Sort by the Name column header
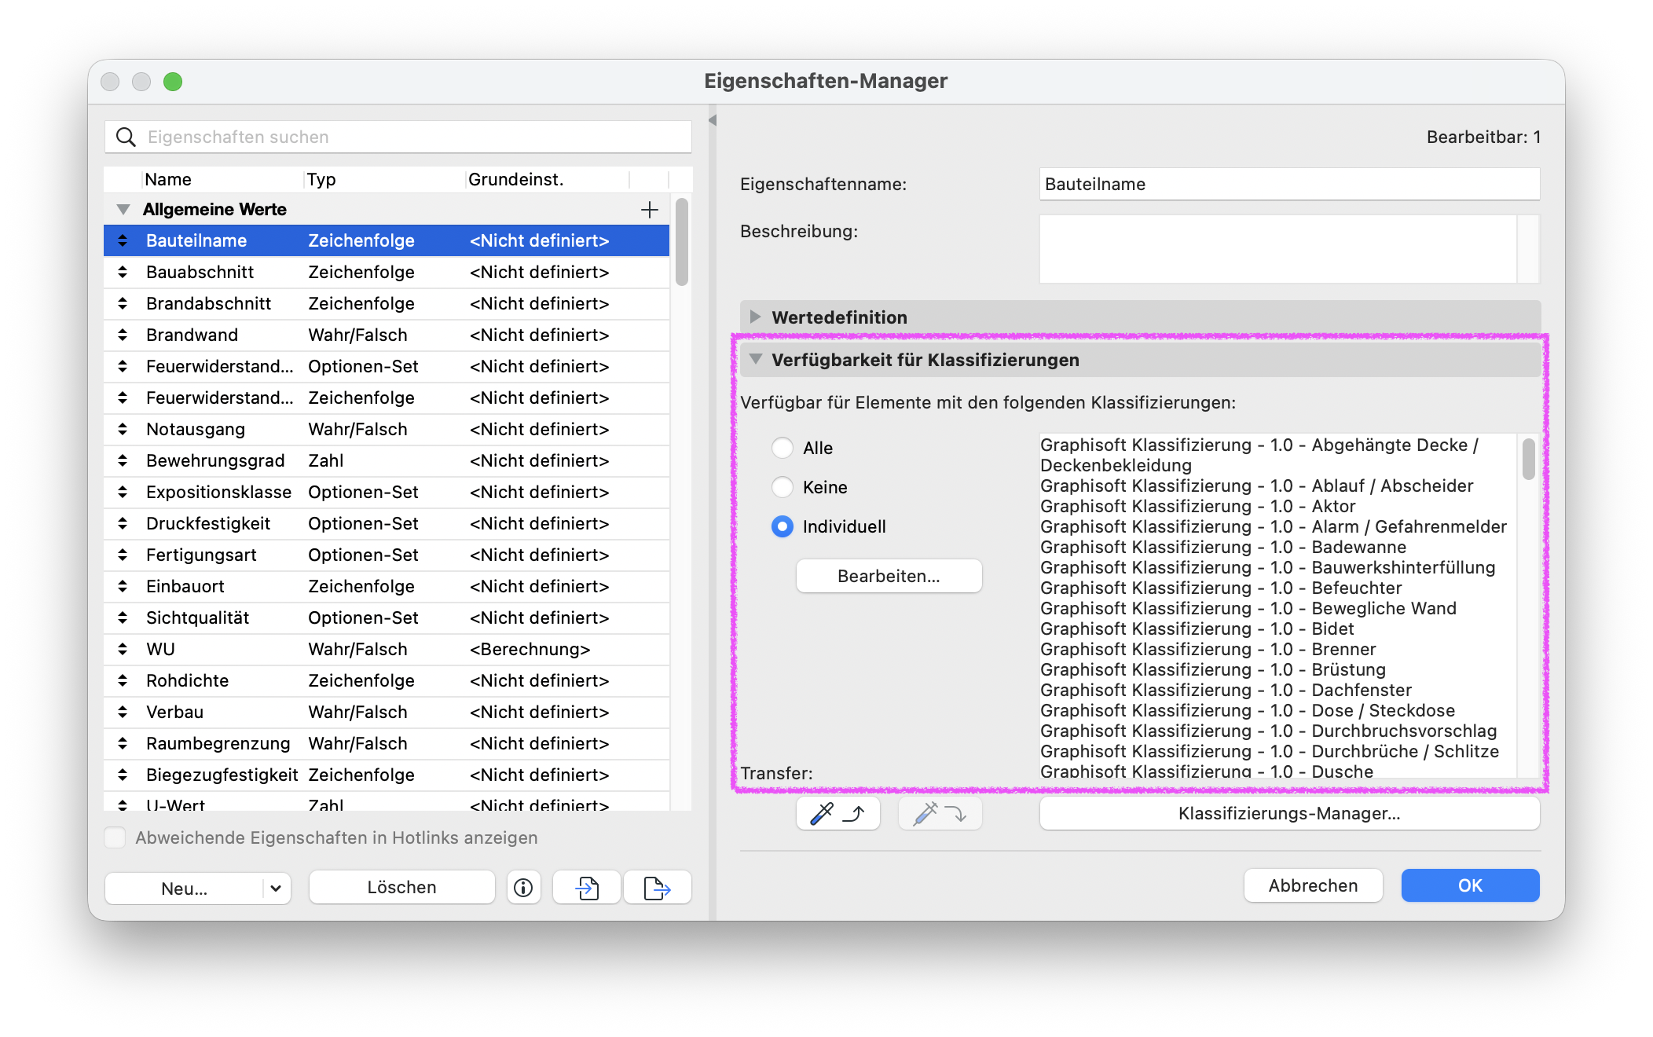The image size is (1653, 1037). pos(223,179)
